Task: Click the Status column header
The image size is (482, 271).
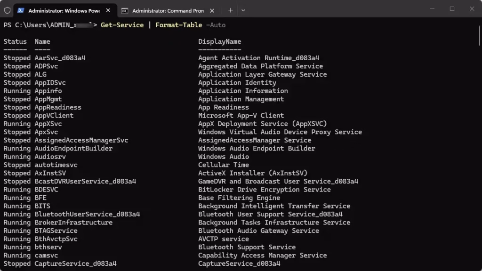Action: [15, 41]
